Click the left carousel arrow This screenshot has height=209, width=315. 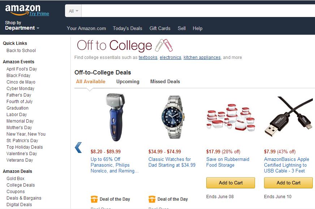78,148
